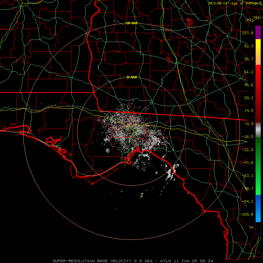
Task: Click the 14.5 legend value
Action: click(x=249, y=111)
